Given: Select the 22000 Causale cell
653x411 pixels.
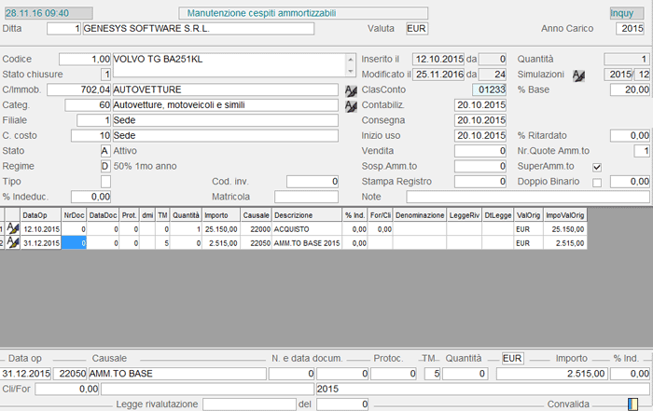Looking at the screenshot, I should (257, 229).
